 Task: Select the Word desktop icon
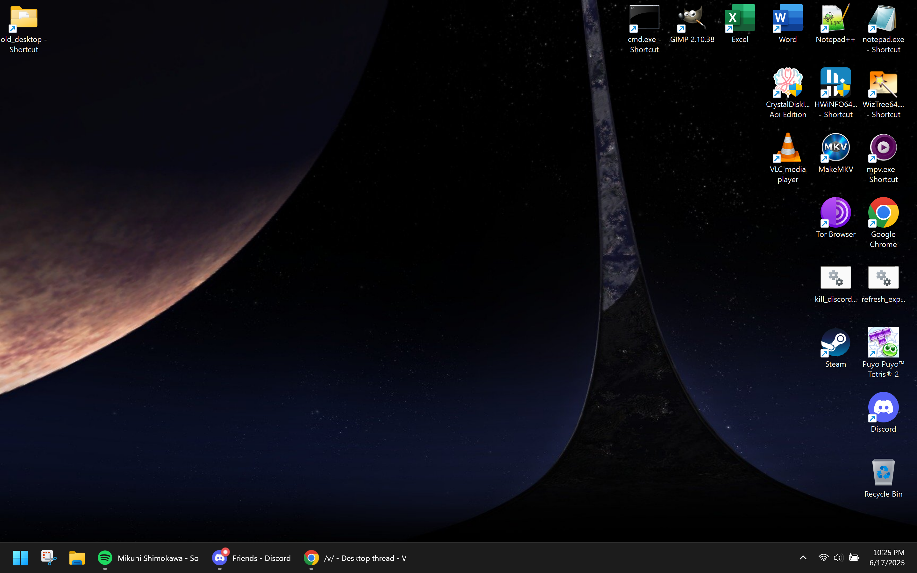tap(787, 24)
